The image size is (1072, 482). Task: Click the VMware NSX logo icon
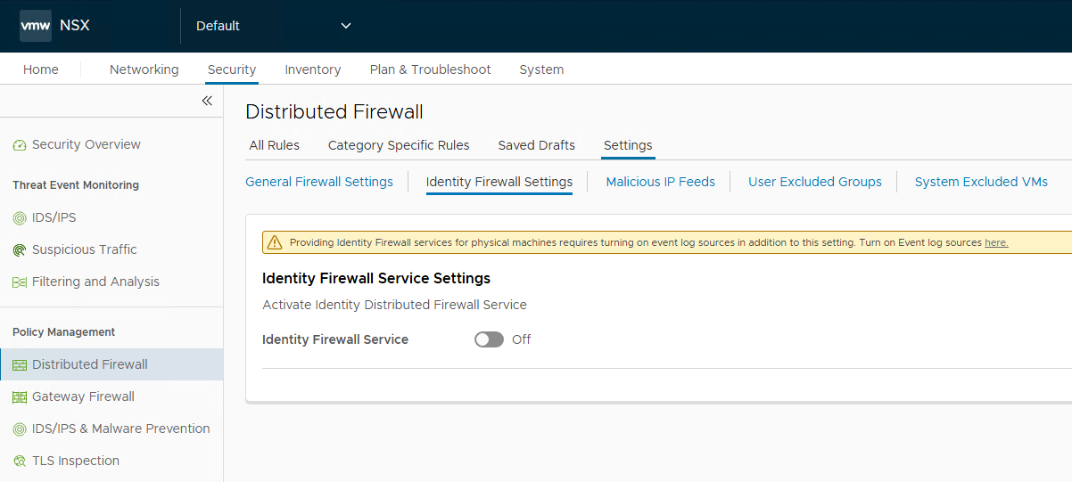point(36,26)
